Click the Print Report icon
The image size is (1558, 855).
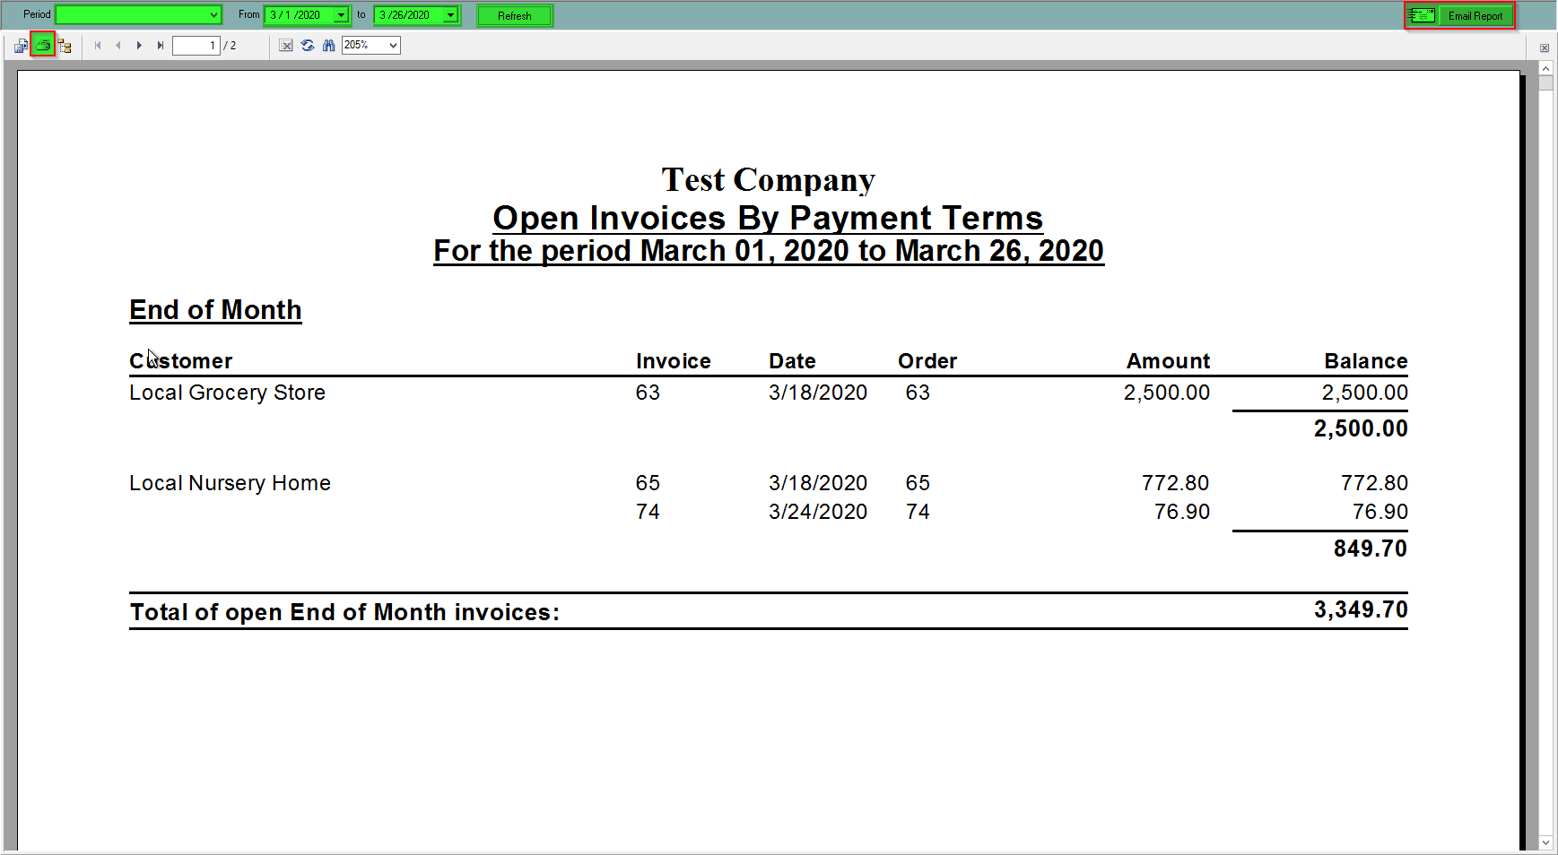coord(43,45)
